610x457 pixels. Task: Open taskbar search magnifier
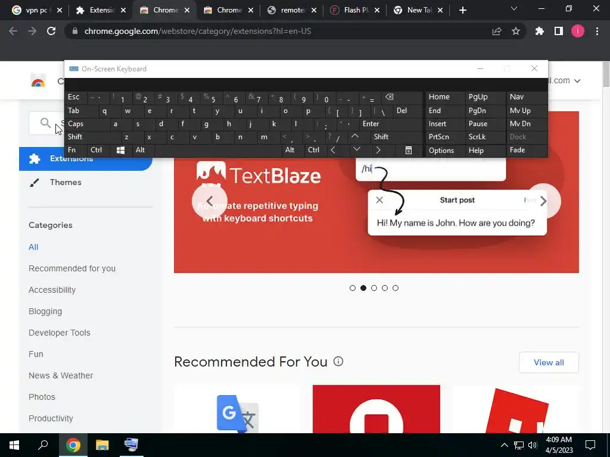point(43,445)
